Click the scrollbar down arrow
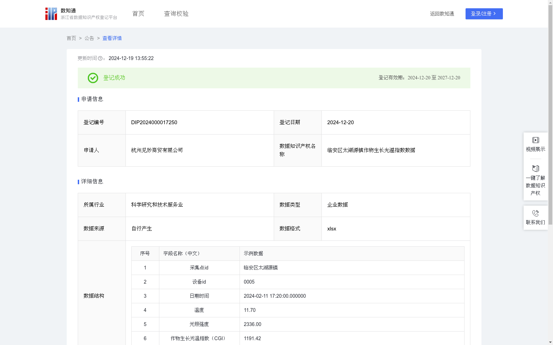Viewport: 553px width, 345px height. (550, 342)
